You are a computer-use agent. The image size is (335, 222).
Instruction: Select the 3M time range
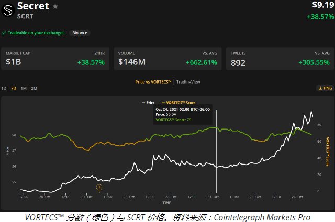[34, 88]
